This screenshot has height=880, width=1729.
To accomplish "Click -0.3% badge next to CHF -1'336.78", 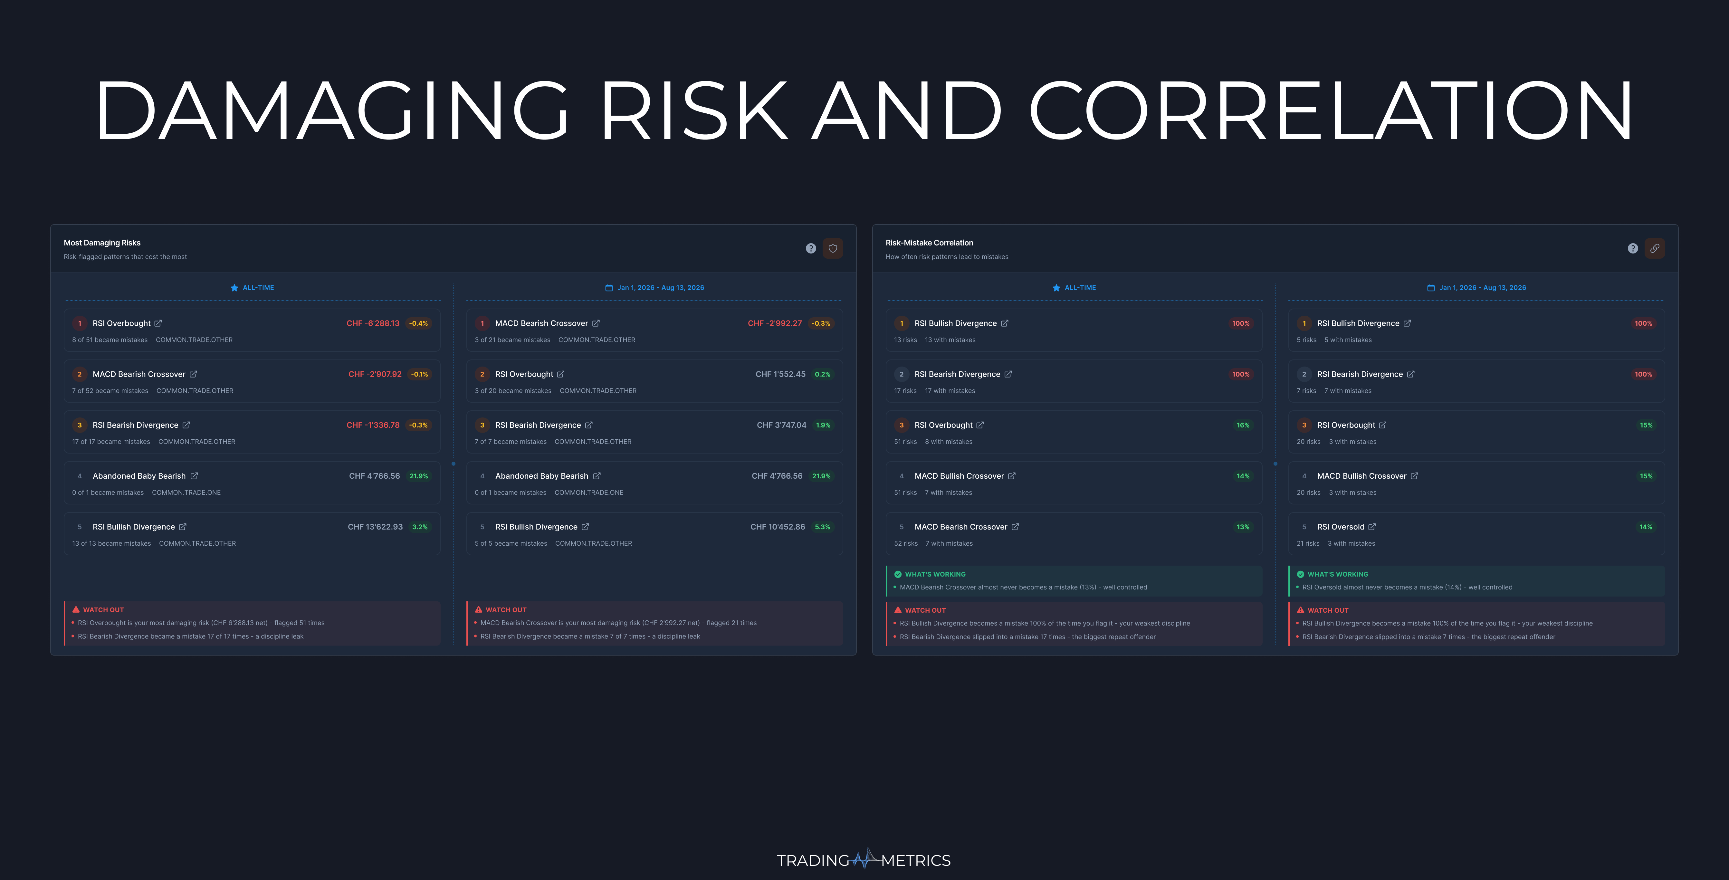I will [418, 426].
